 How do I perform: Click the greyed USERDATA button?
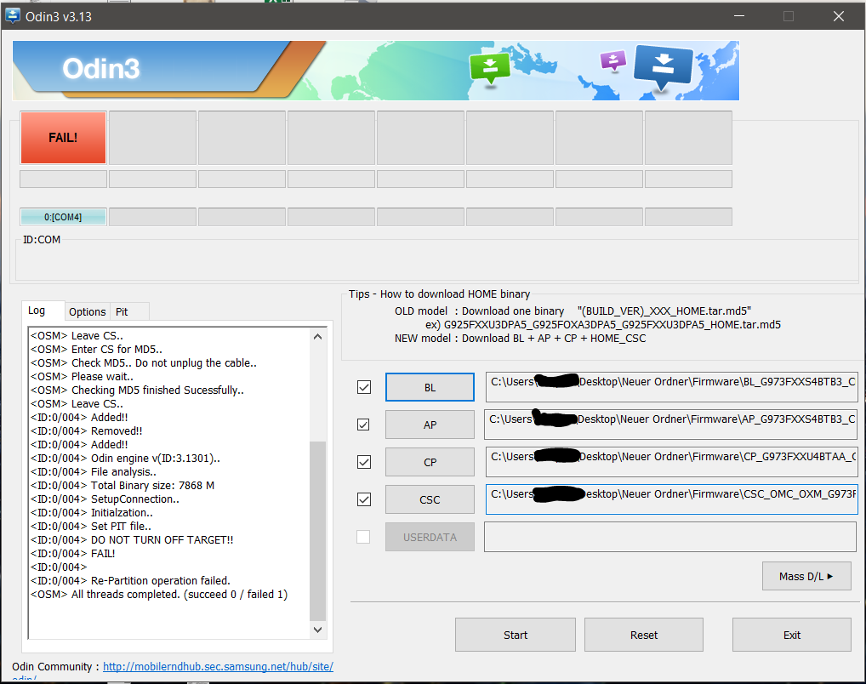[430, 537]
